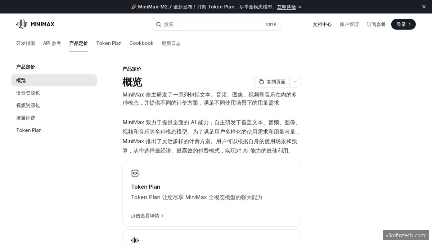432x243 pixels.
Task: Open the 产品定价 tab
Action: pyautogui.click(x=78, y=43)
